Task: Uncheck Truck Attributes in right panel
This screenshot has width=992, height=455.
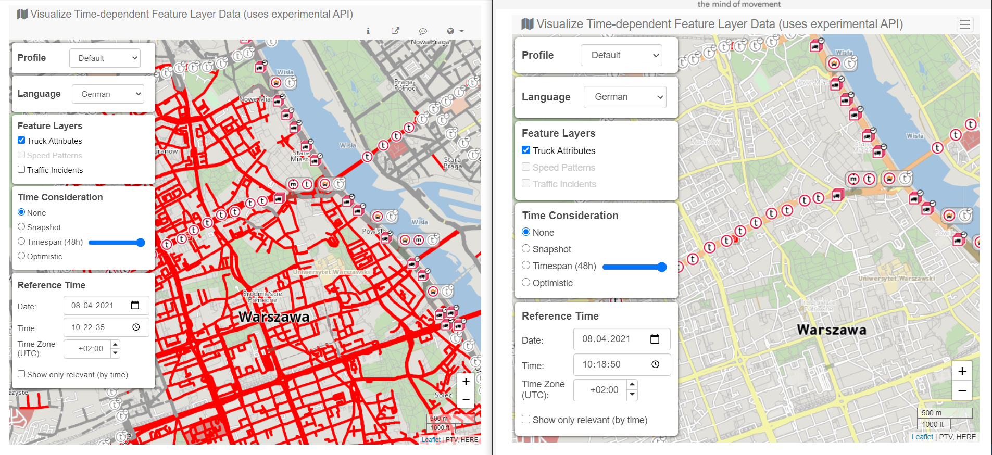Action: coord(526,150)
